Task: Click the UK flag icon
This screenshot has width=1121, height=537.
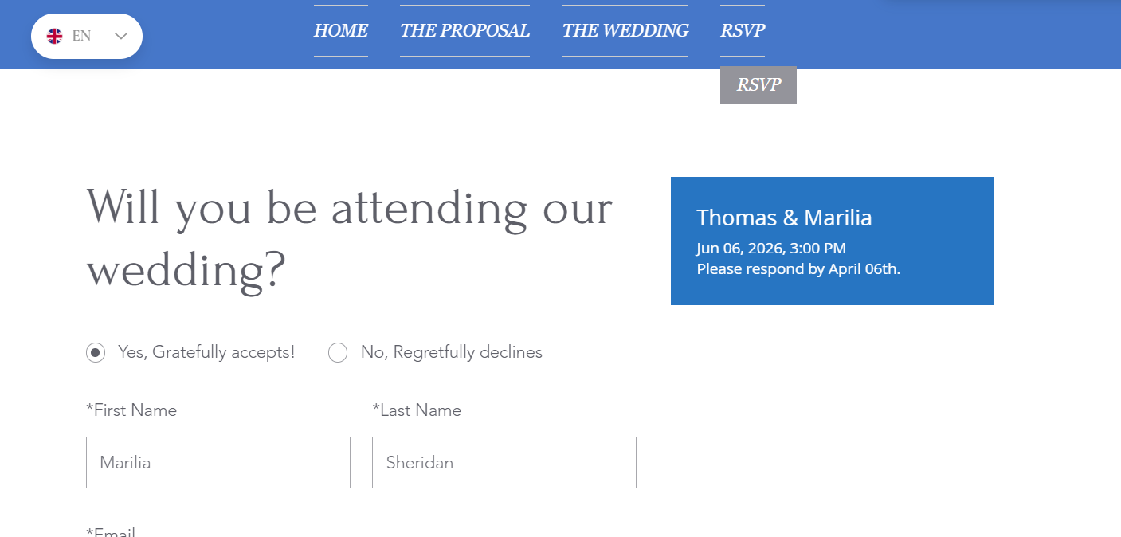Action: point(54,36)
